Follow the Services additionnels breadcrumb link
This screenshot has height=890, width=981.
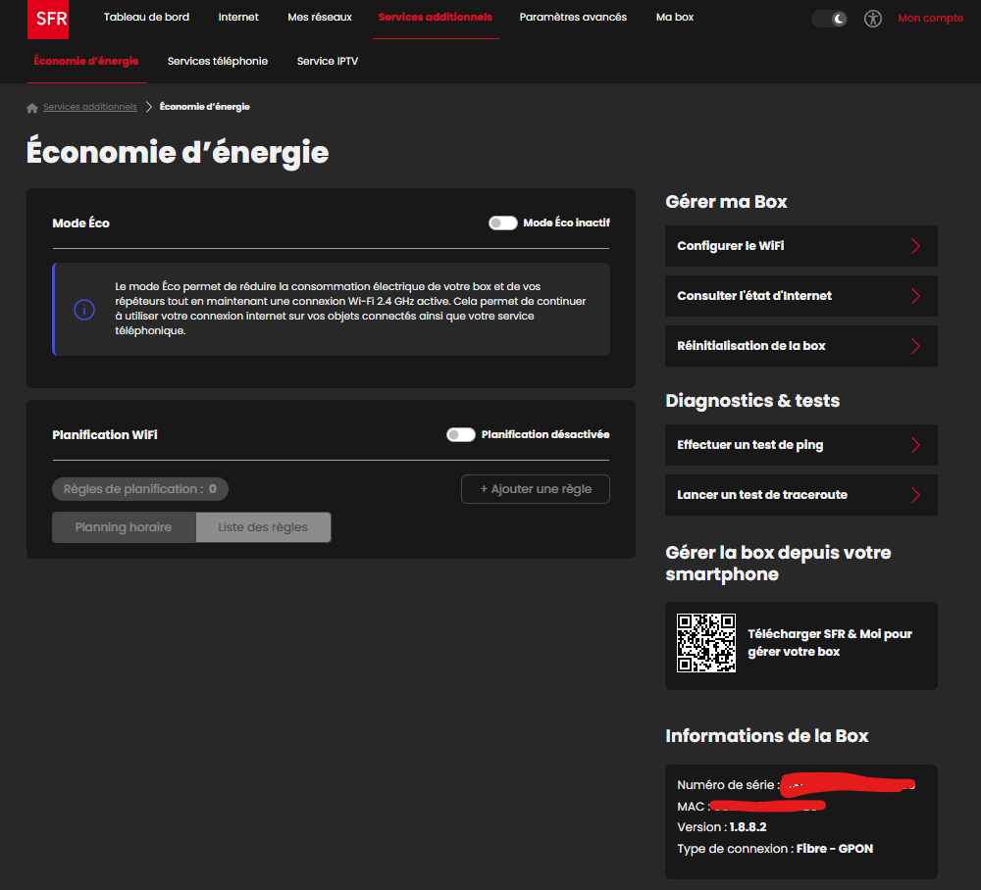[x=90, y=107]
